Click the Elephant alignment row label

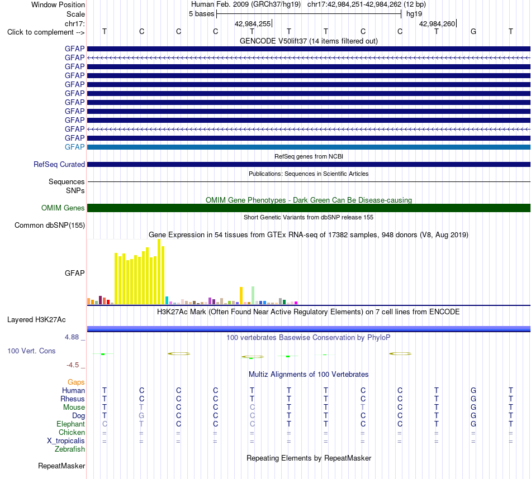pyautogui.click(x=71, y=424)
